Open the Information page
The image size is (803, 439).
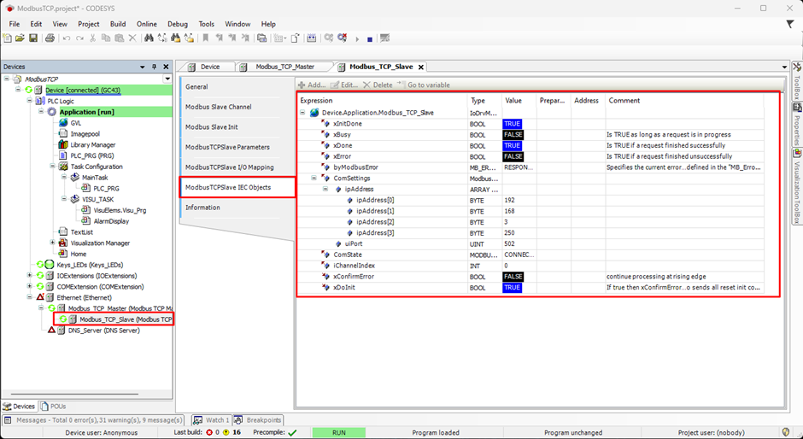point(202,208)
